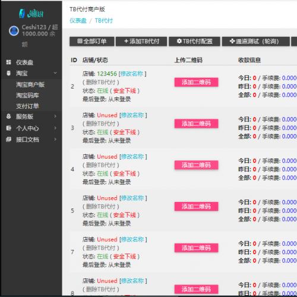297x297 pixels.
Task: Click shop name 123456
Action: (107, 74)
